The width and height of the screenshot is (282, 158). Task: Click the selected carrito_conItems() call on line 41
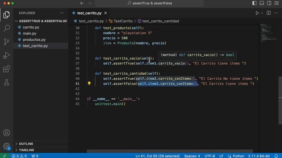click(x=167, y=84)
